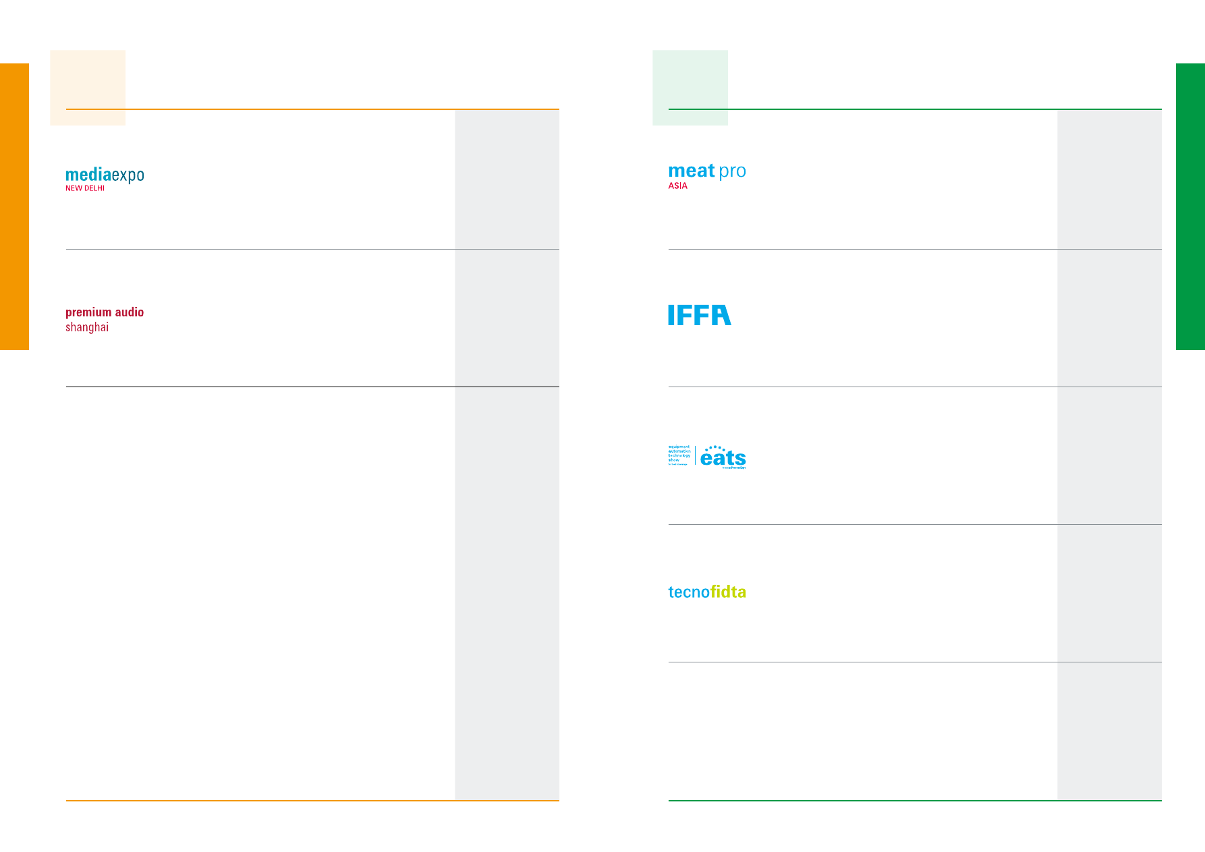Click the red ASIA label under meat pro
This screenshot has height=852, width=1205.
(x=677, y=186)
